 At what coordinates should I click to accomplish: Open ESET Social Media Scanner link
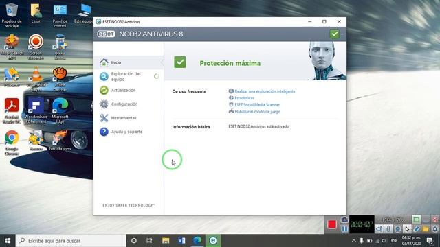point(257,105)
